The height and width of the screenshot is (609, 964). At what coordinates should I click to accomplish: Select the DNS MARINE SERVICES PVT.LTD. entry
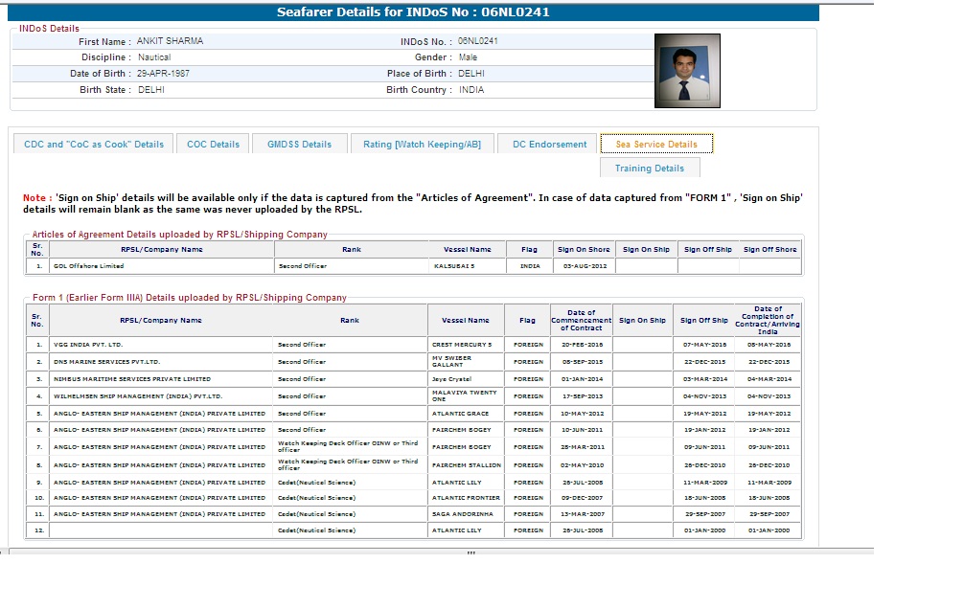(x=106, y=362)
